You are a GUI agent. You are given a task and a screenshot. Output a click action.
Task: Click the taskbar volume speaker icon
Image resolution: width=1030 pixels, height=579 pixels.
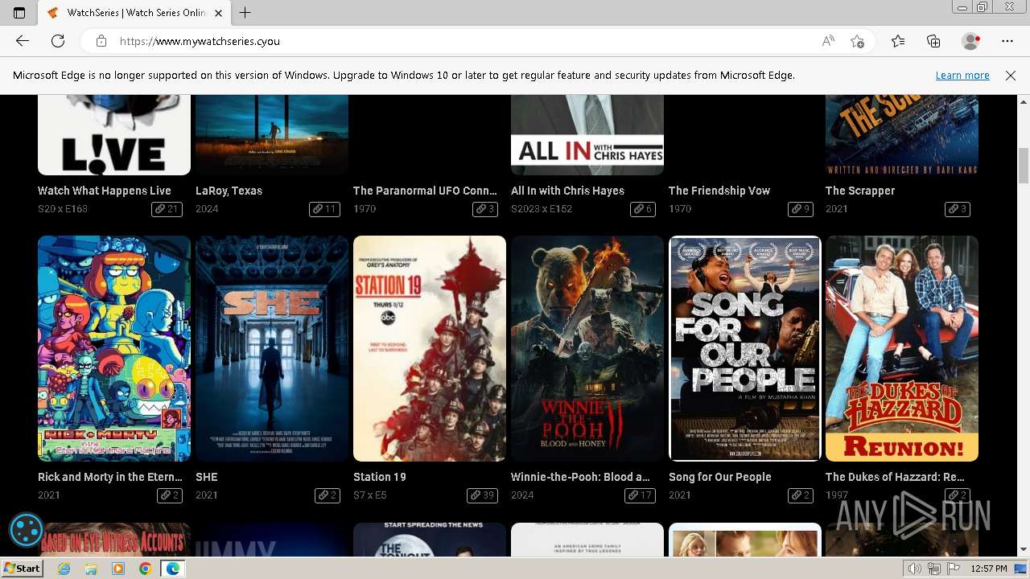915,569
